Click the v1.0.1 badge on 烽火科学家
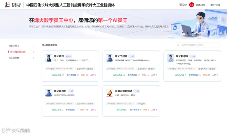This screenshot has width=227, height=135. point(193,56)
